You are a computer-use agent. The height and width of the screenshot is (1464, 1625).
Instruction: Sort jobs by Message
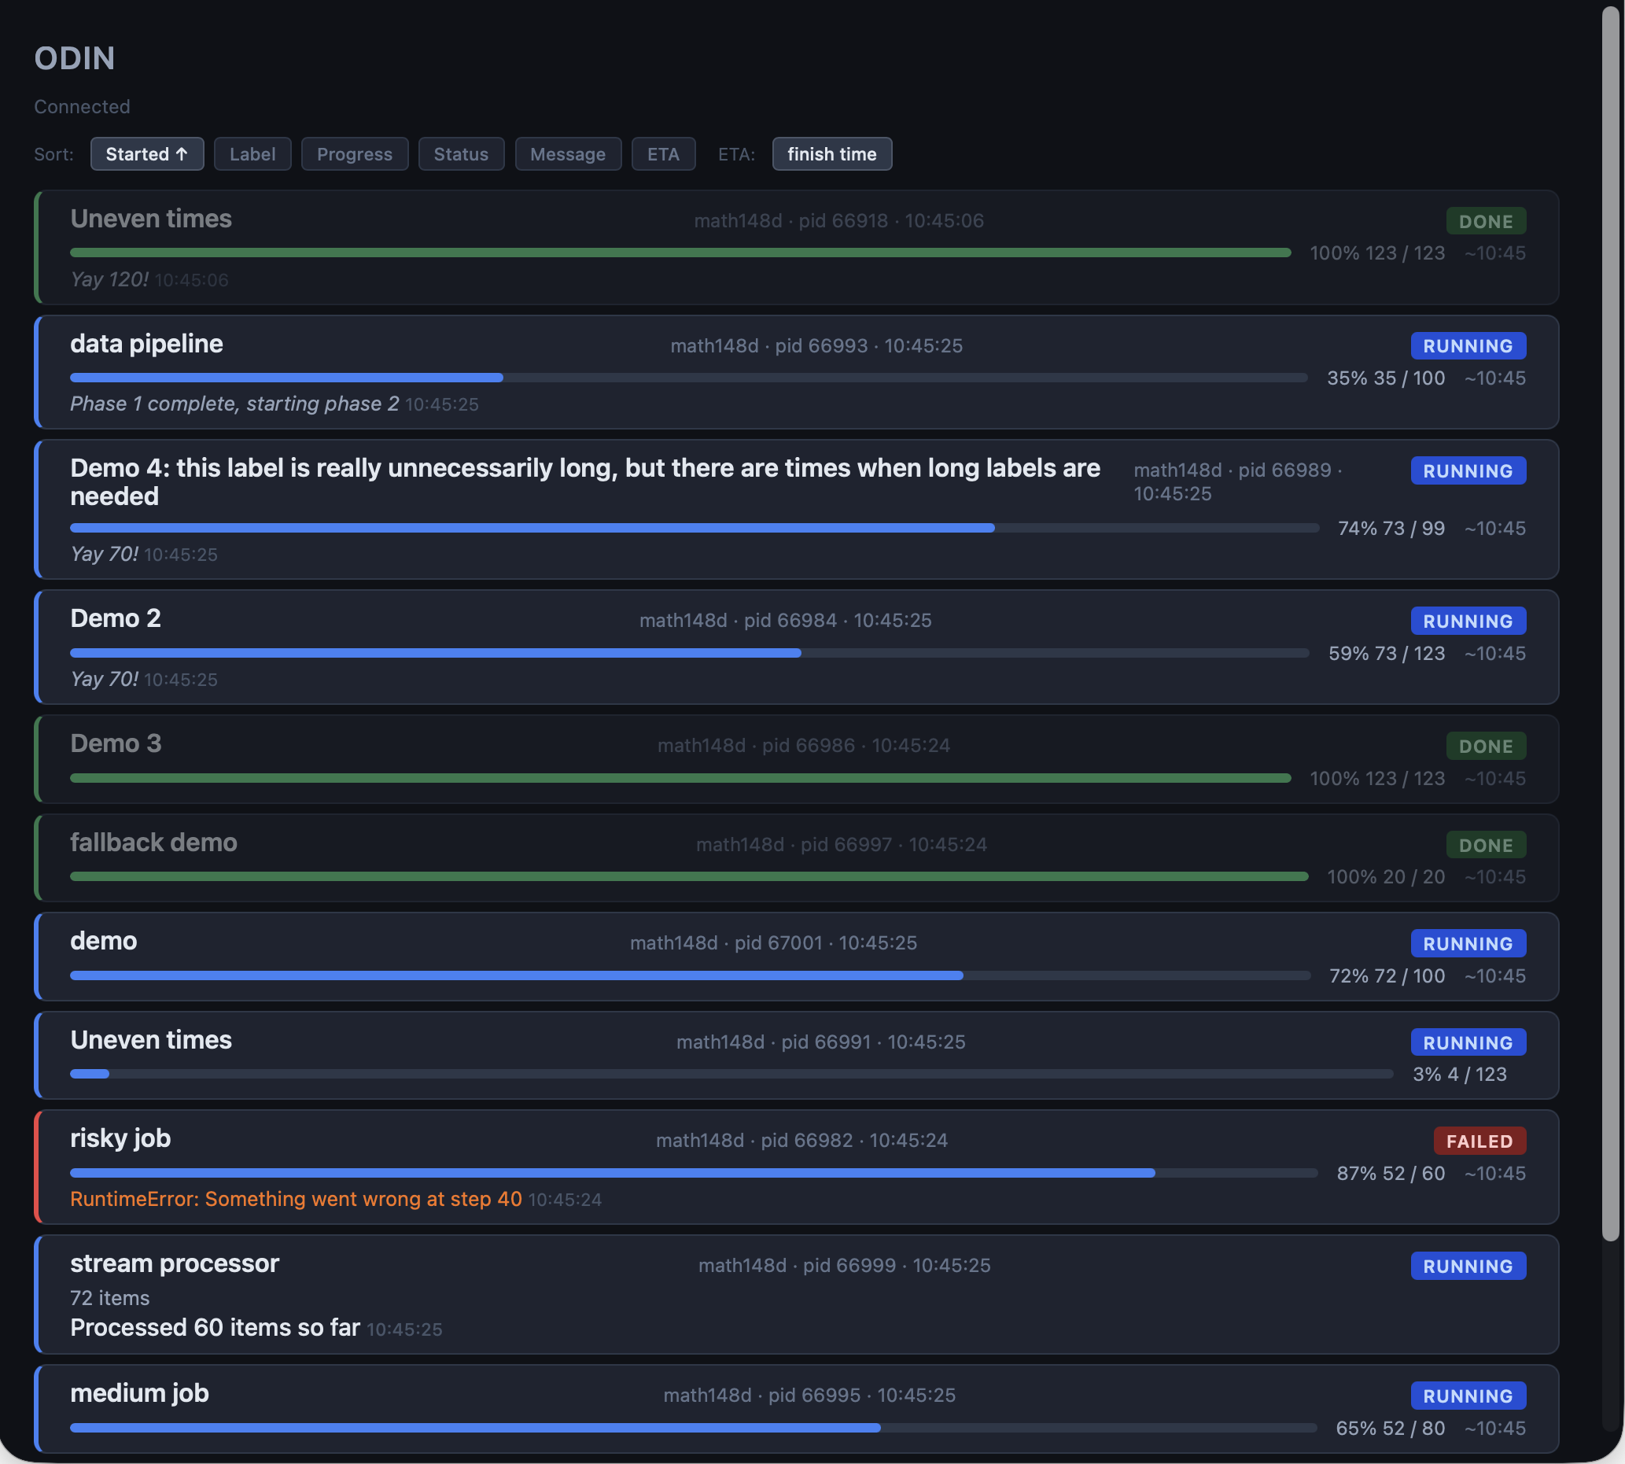click(568, 153)
